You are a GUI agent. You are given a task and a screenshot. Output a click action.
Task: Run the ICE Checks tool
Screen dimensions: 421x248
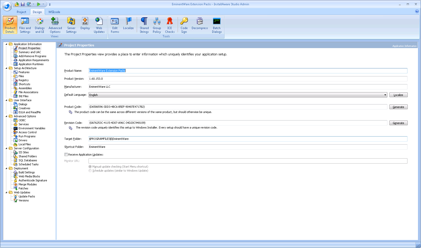[170, 25]
